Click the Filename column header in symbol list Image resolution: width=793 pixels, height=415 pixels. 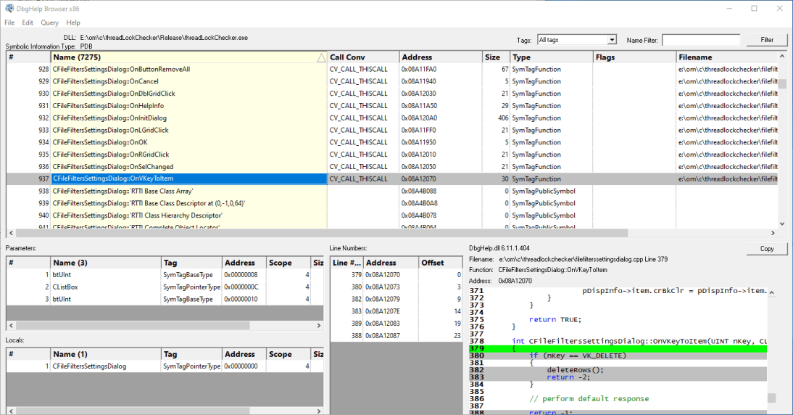point(727,57)
